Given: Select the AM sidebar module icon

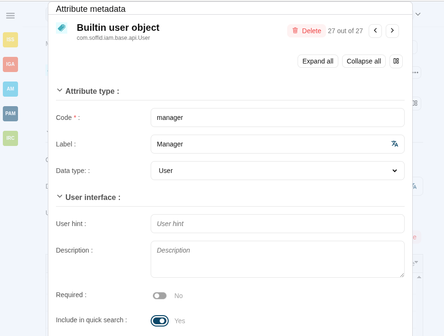Looking at the screenshot, I should point(10,89).
